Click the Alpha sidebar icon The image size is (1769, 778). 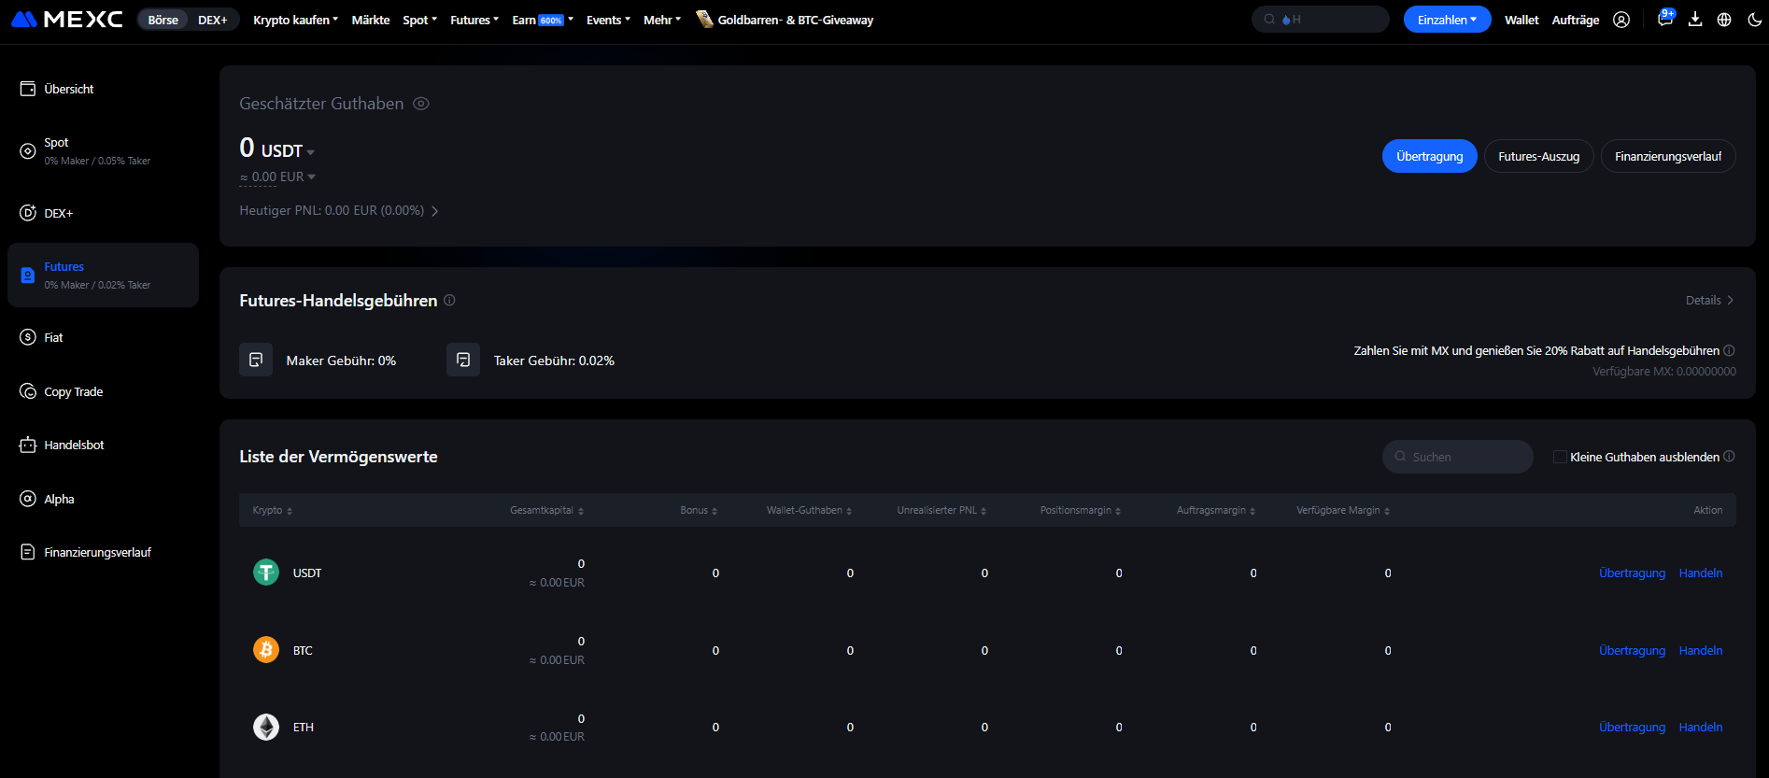point(28,499)
